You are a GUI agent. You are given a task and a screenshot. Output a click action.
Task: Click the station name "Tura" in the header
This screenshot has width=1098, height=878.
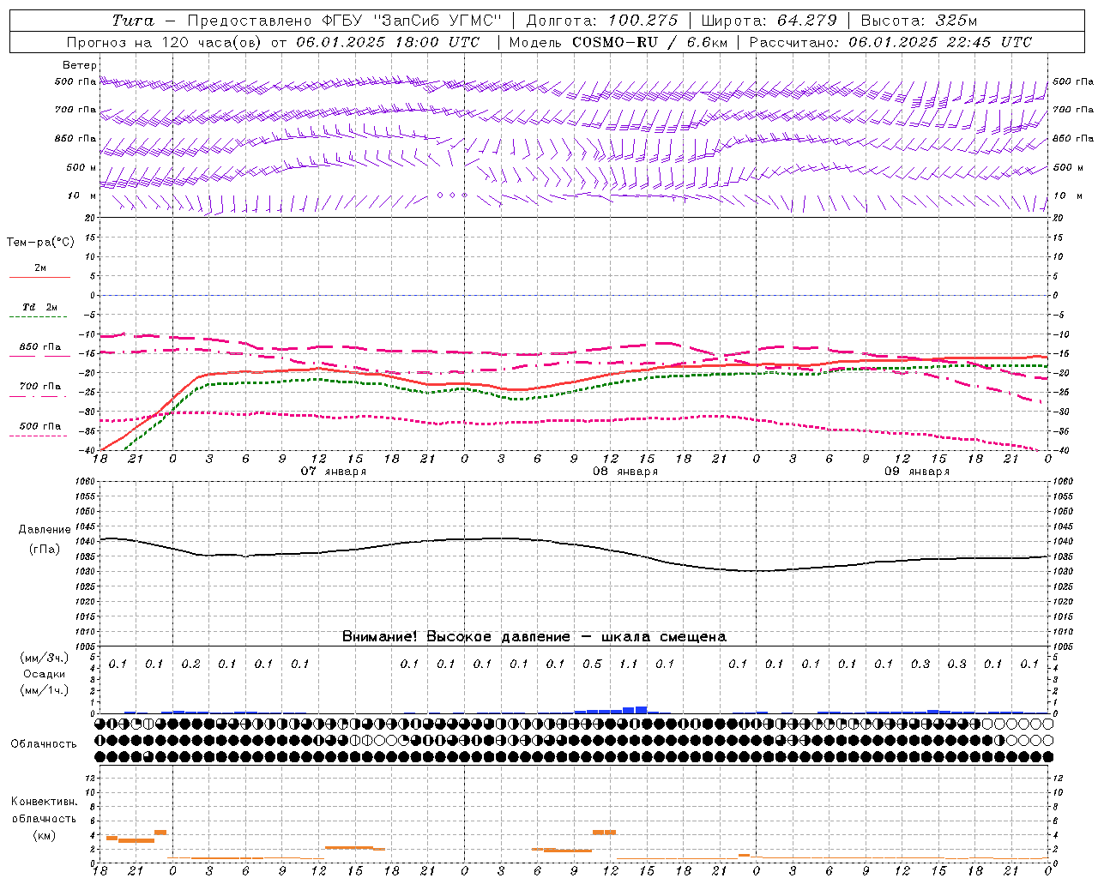[133, 21]
